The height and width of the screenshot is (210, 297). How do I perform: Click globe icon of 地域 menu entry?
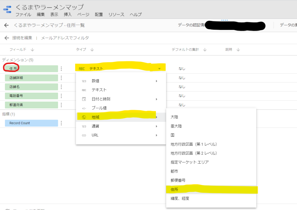[84, 117]
